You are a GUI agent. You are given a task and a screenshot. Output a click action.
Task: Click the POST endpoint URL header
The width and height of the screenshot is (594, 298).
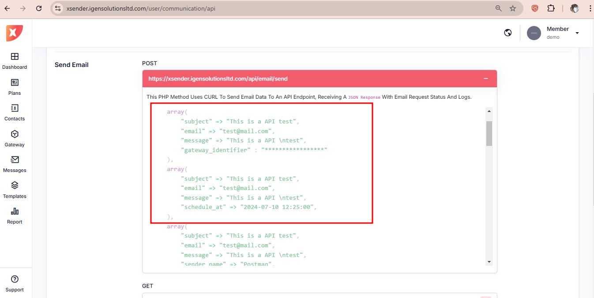pyautogui.click(x=218, y=79)
